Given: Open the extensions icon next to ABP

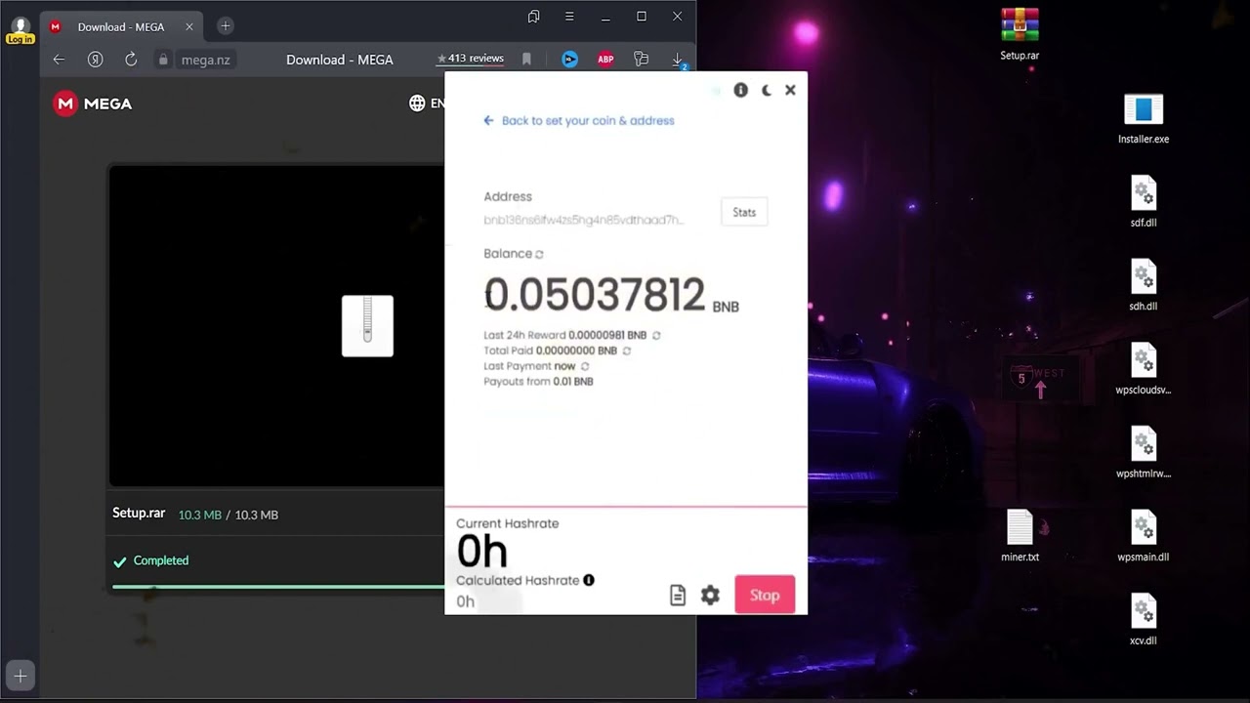Looking at the screenshot, I should coord(641,60).
